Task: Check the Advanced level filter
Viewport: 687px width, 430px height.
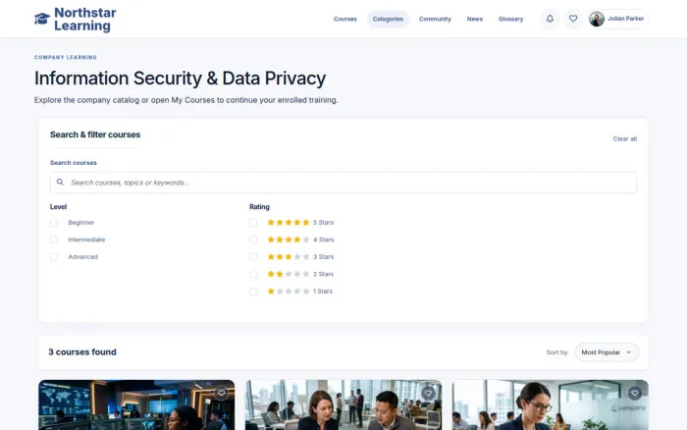Action: click(x=54, y=257)
